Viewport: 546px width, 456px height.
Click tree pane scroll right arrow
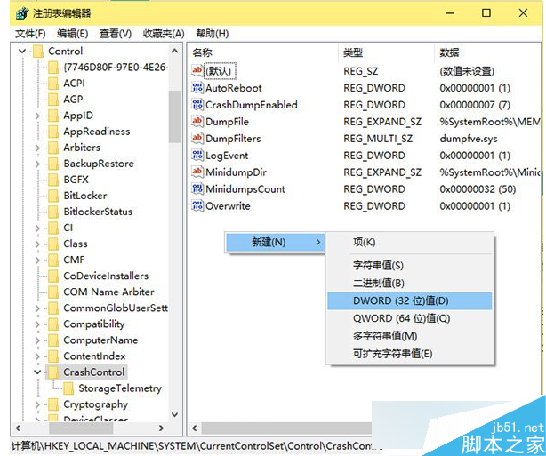click(x=161, y=428)
